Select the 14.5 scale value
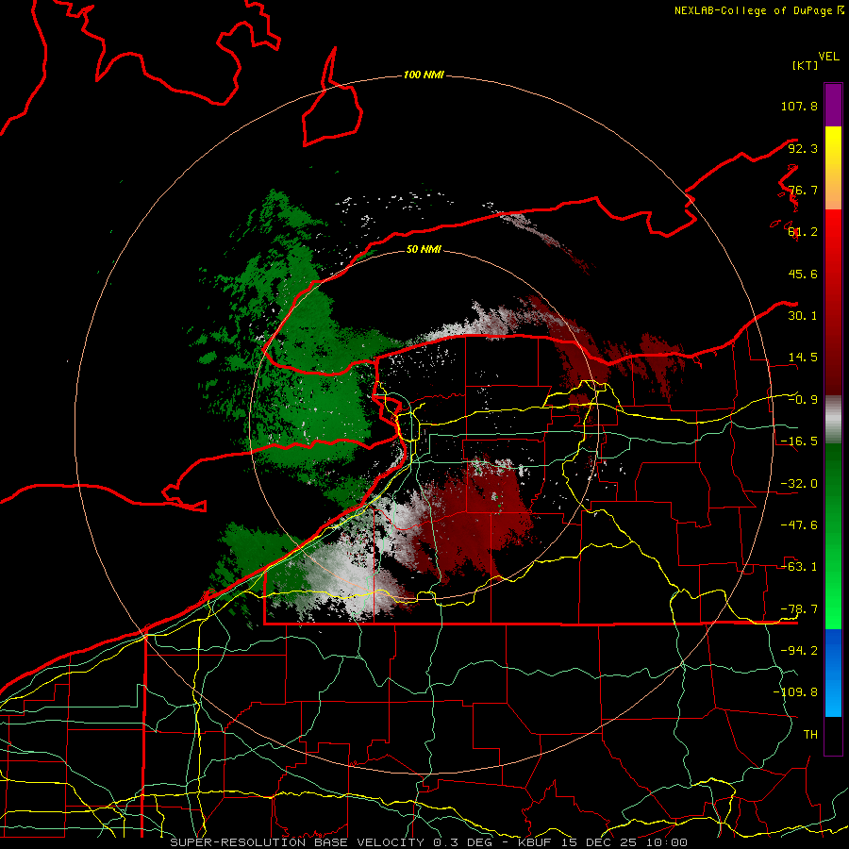 pyautogui.click(x=803, y=358)
